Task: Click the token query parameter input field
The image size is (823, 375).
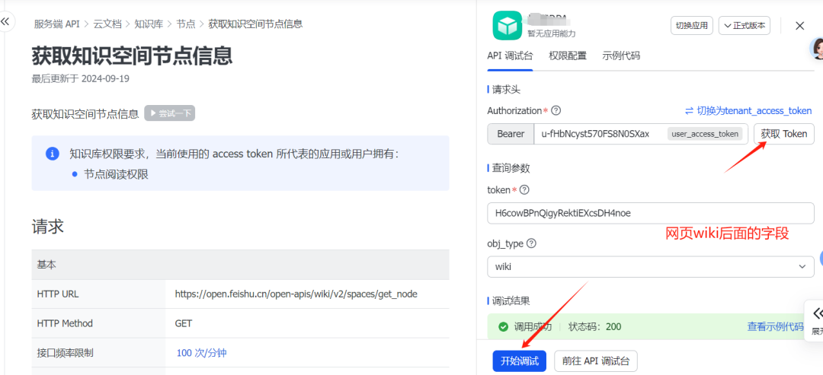Action: click(x=651, y=213)
